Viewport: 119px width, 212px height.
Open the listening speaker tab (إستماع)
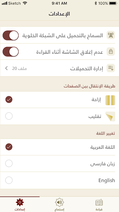click(59, 205)
